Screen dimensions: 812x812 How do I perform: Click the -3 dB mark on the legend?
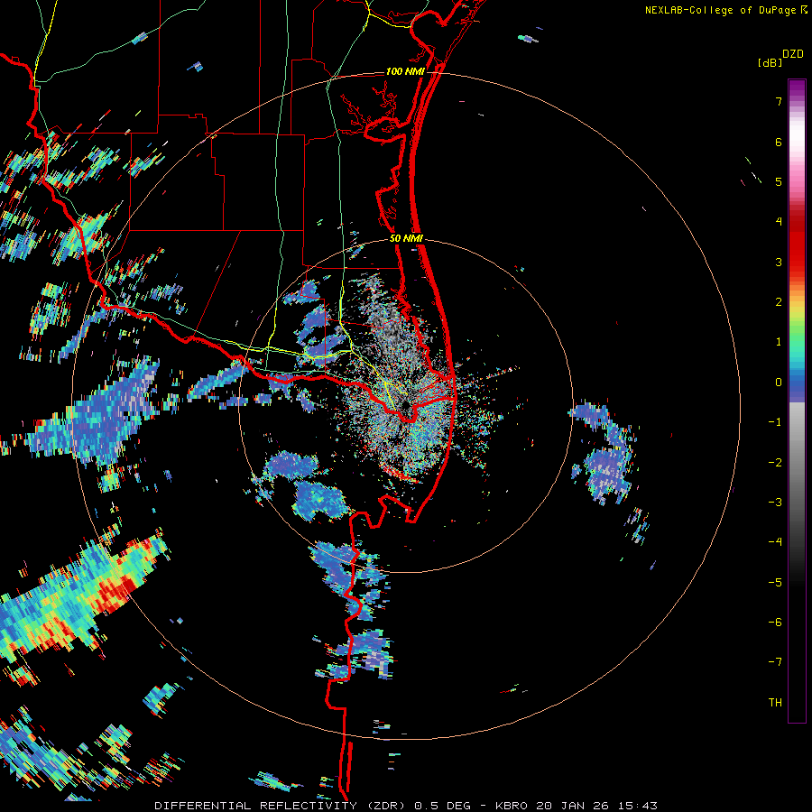(x=775, y=503)
